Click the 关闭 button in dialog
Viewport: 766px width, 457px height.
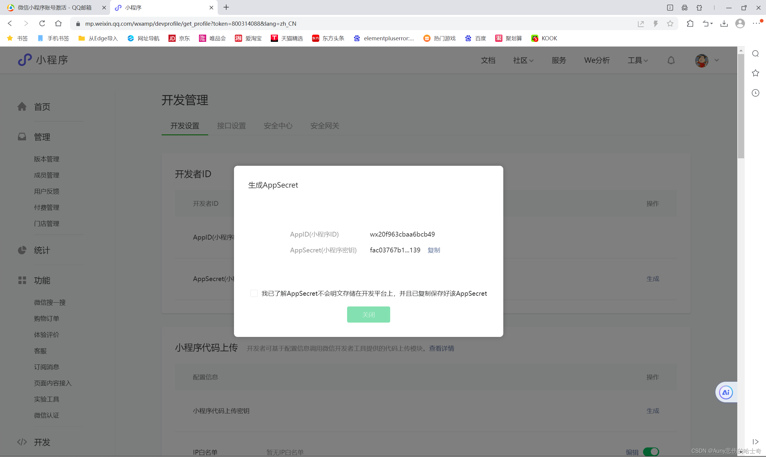point(368,315)
